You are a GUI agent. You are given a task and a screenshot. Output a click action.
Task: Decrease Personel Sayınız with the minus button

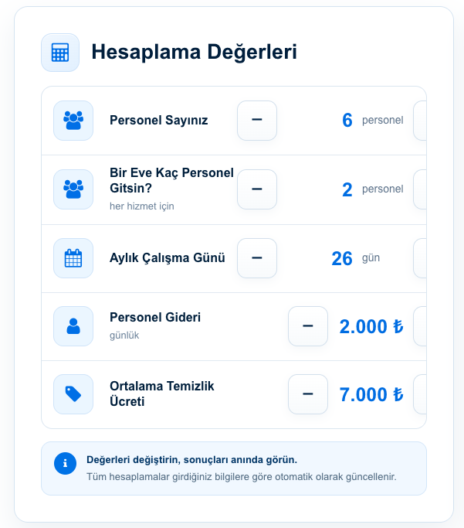pyautogui.click(x=257, y=121)
